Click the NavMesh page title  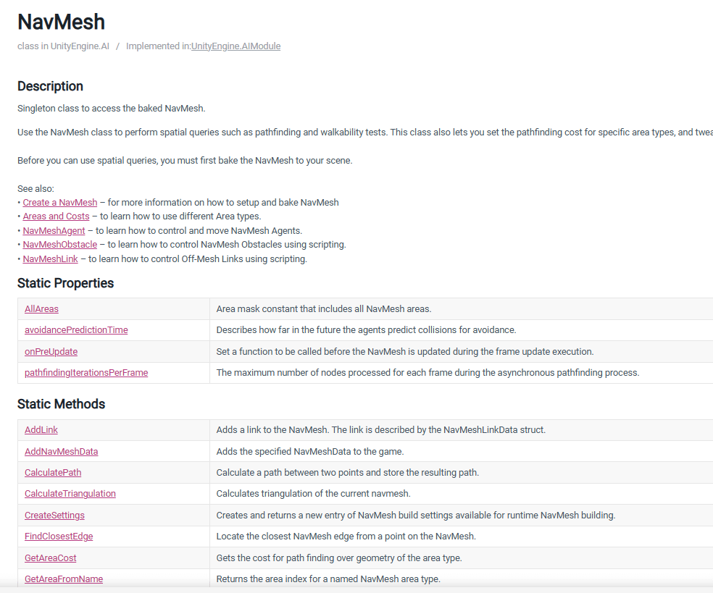tap(61, 22)
